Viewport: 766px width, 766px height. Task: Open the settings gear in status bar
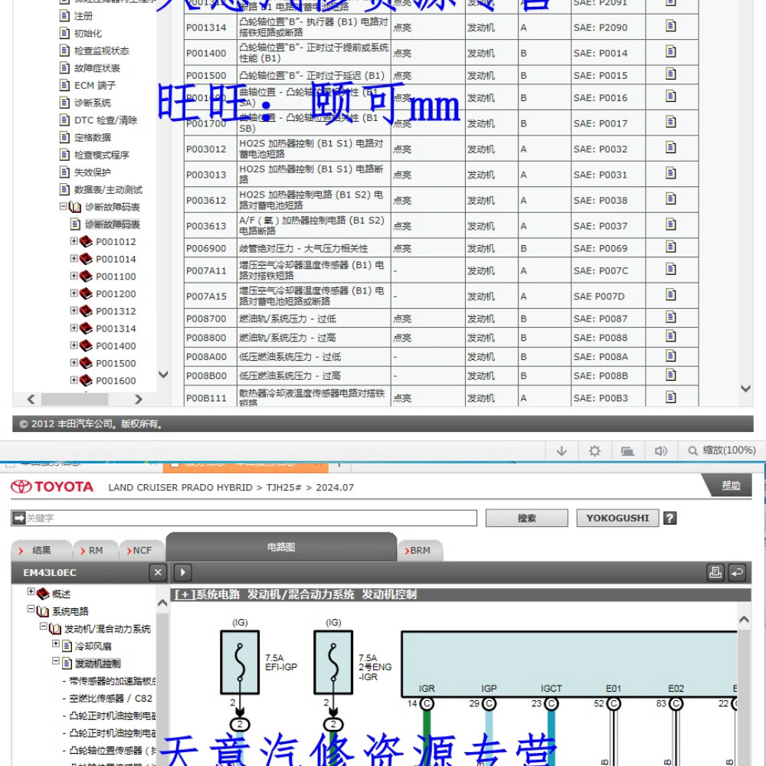[594, 451]
